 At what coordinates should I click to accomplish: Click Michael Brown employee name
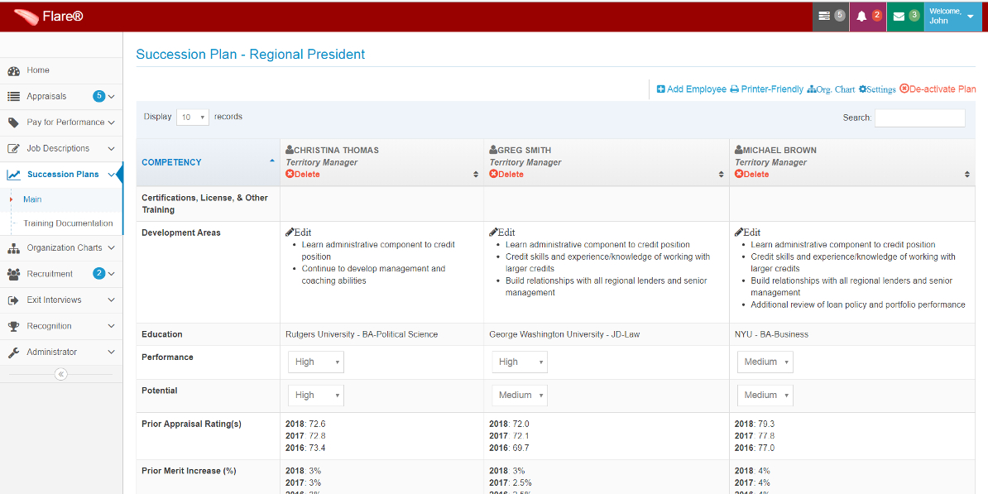[x=780, y=151]
